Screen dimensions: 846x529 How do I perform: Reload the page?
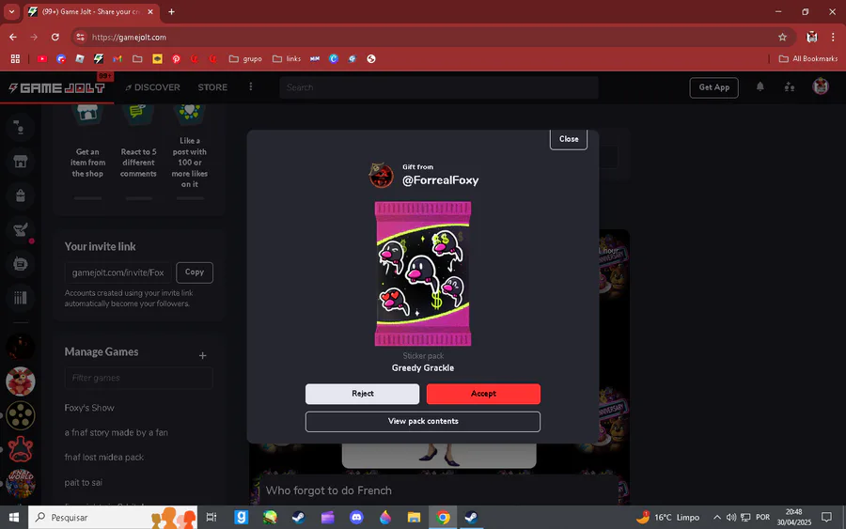[x=55, y=38]
